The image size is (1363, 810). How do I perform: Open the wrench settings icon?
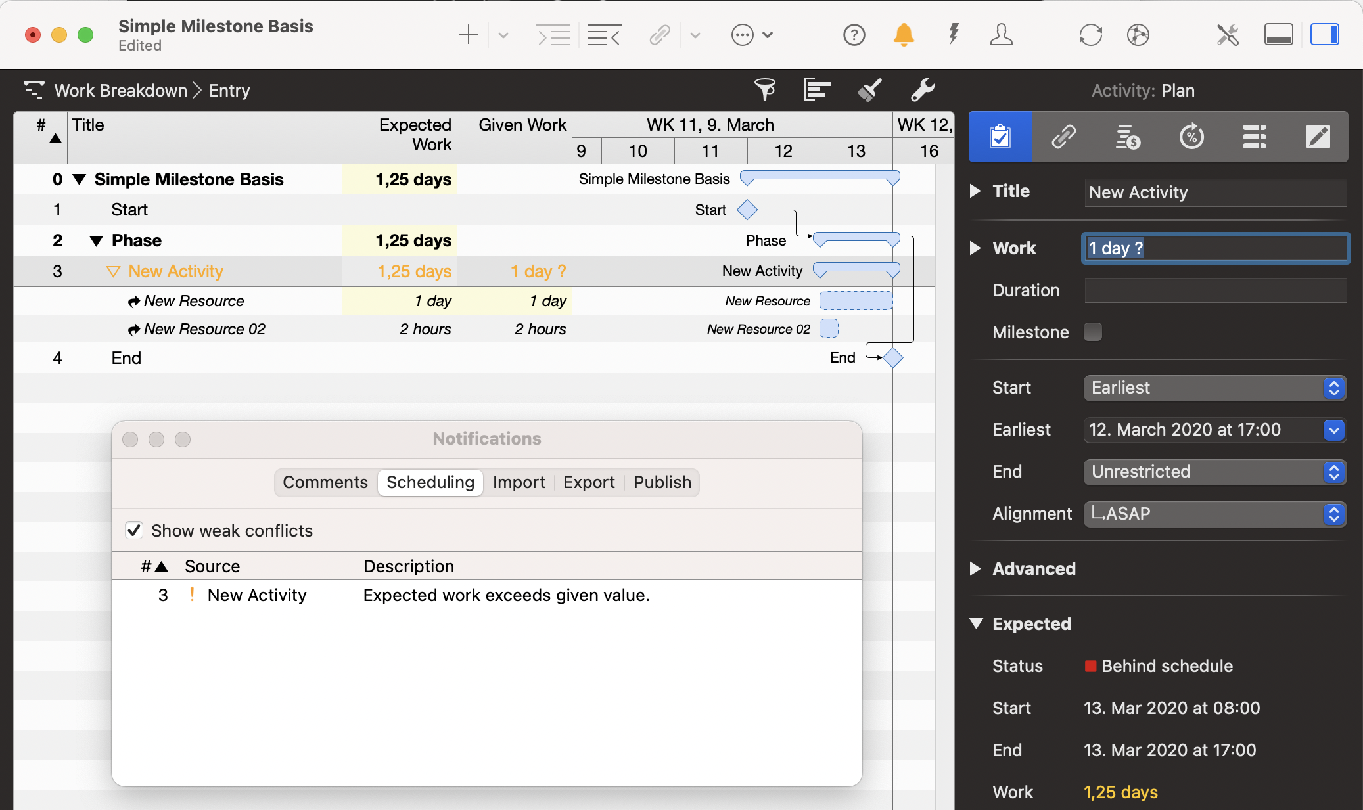click(x=922, y=89)
